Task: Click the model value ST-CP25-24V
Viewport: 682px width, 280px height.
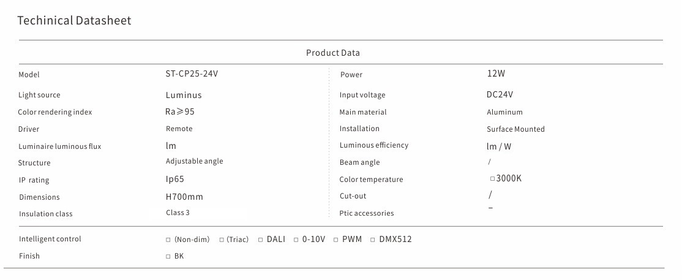Action: click(x=192, y=74)
